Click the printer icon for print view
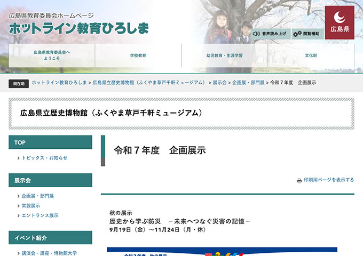The image size is (363, 256). click(299, 180)
